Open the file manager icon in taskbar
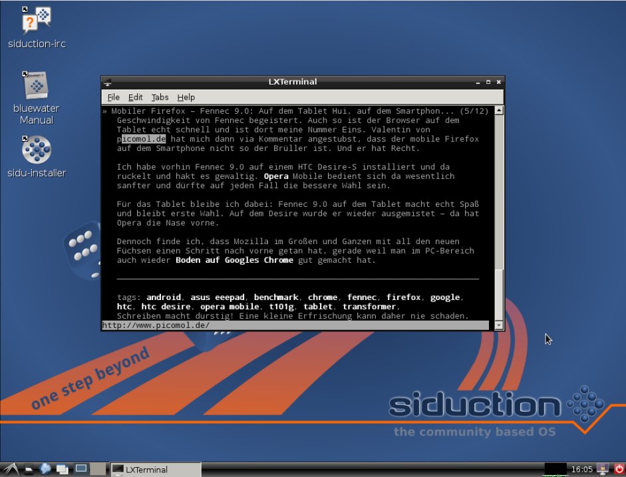Screen dimensions: 626x477 (x=29, y=470)
